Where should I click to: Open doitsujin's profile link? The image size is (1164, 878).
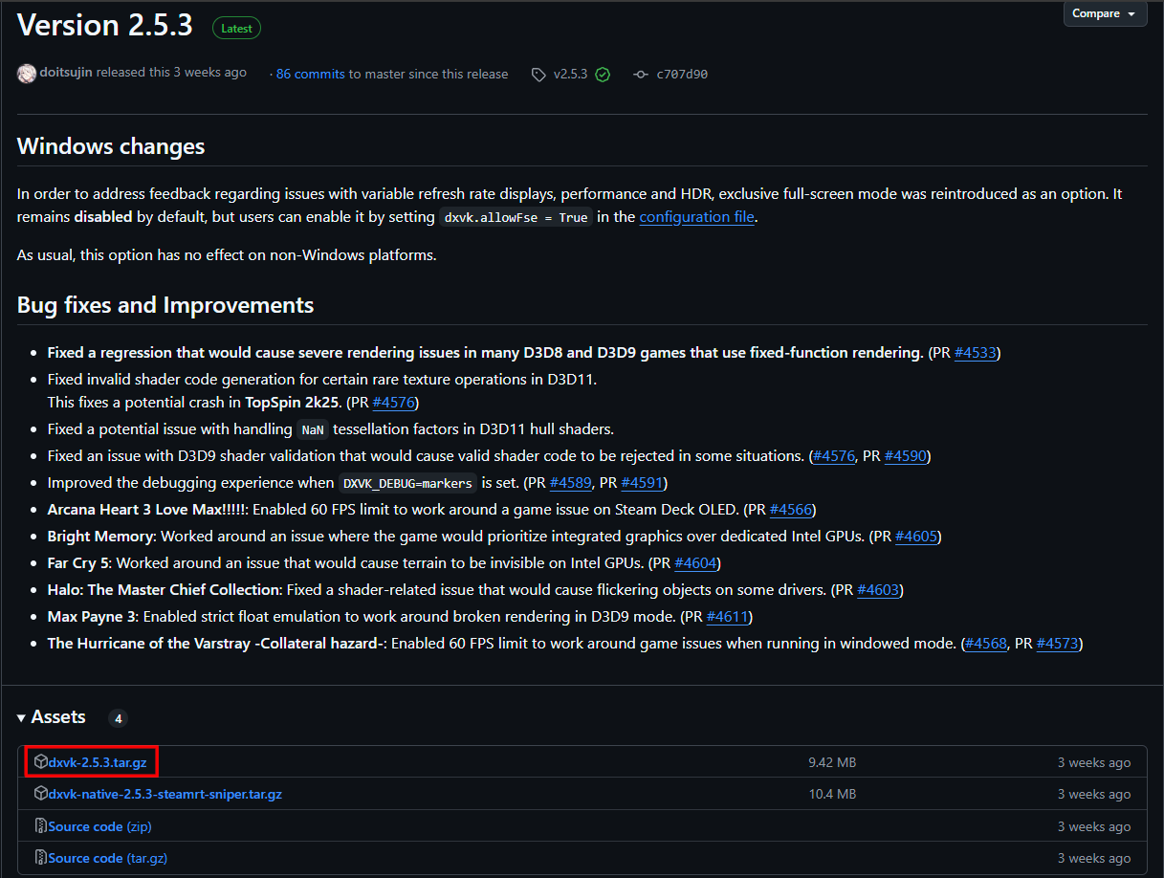(x=66, y=73)
